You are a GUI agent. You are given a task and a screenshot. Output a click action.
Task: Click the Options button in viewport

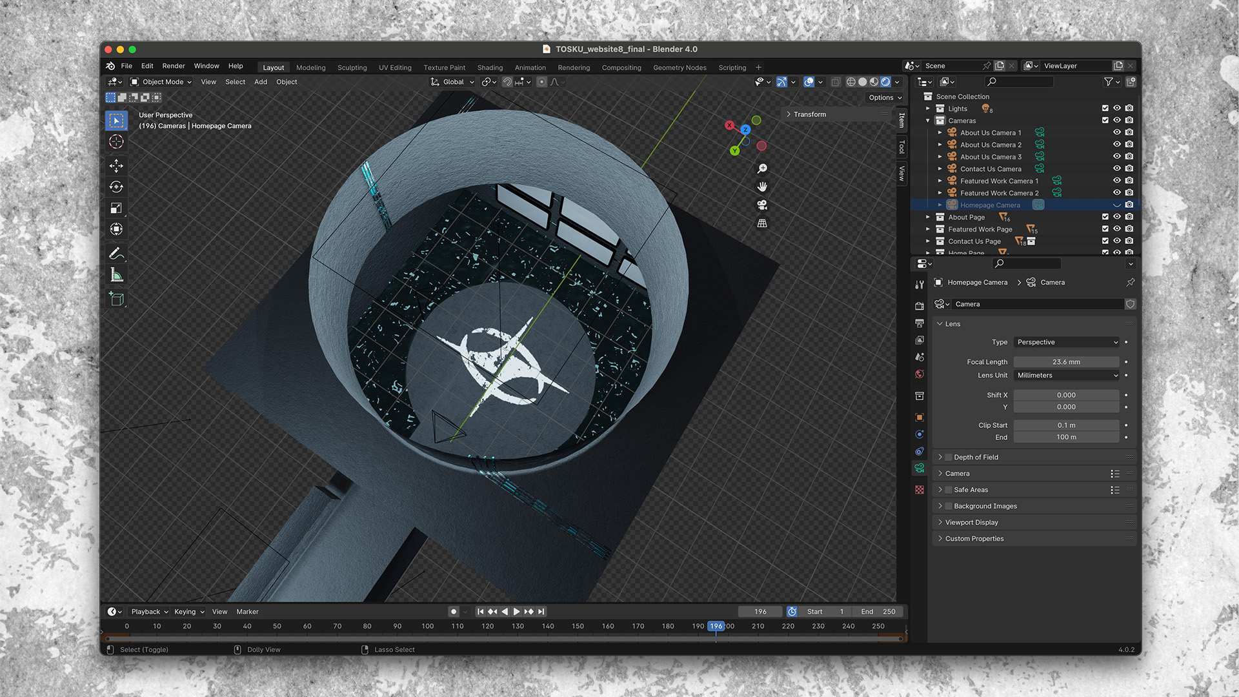click(x=885, y=97)
